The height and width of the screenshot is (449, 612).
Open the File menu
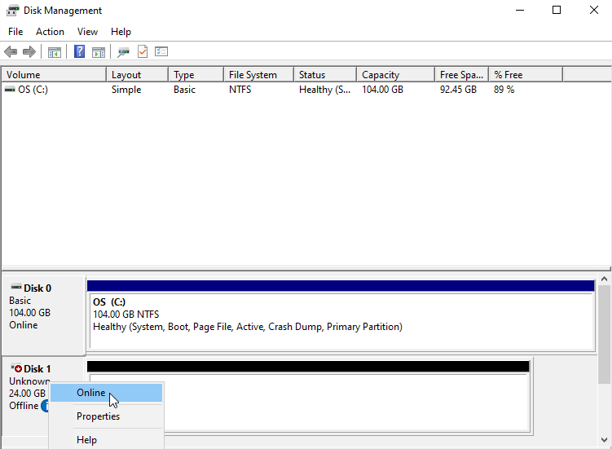[x=15, y=32]
